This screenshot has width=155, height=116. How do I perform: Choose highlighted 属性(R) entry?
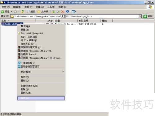[41, 98]
